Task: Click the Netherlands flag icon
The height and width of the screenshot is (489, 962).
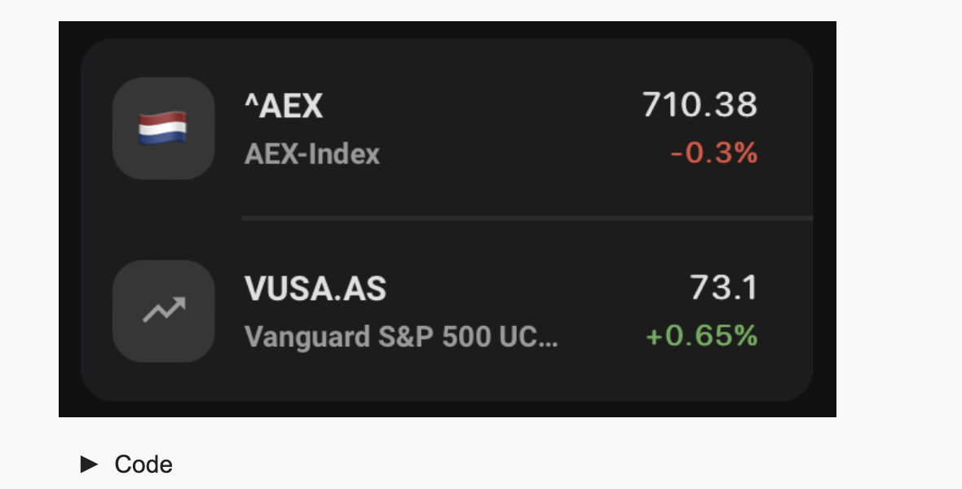Action: point(162,128)
